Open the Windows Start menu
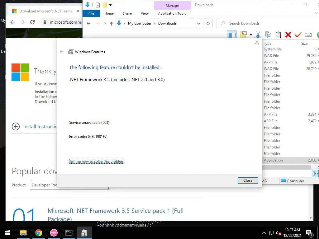The height and width of the screenshot is (239, 319). [7, 233]
